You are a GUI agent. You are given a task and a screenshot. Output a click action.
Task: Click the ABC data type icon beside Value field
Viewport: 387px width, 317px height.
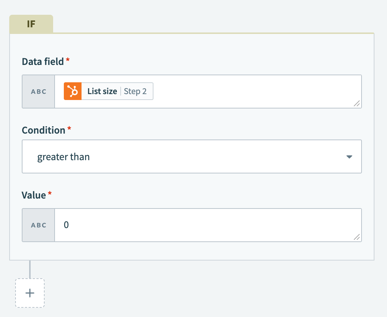click(x=38, y=225)
